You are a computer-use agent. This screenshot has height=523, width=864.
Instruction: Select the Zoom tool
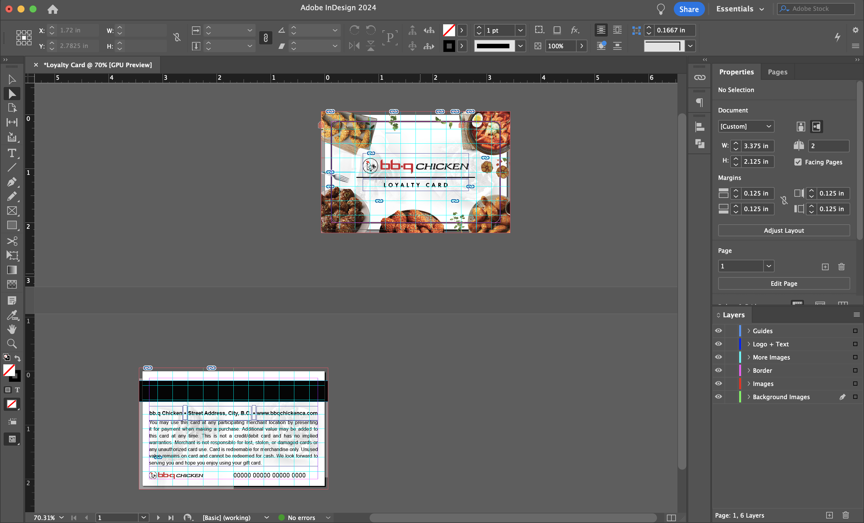point(12,344)
